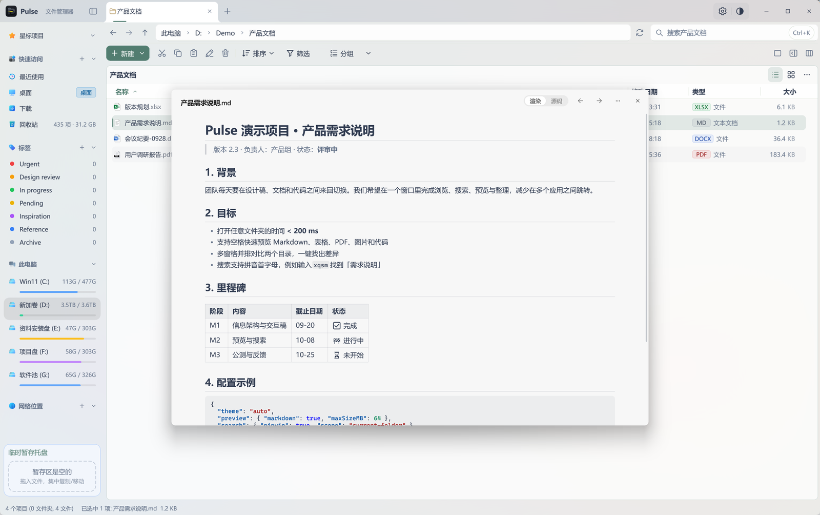The width and height of the screenshot is (820, 515).
Task: Open settings gear in title bar
Action: (722, 11)
